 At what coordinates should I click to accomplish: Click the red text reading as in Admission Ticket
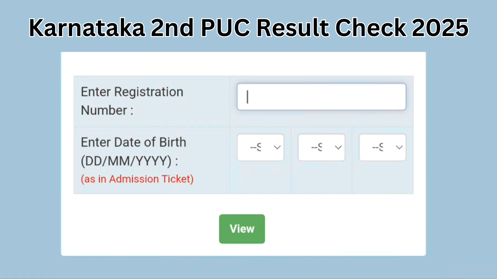(137, 179)
